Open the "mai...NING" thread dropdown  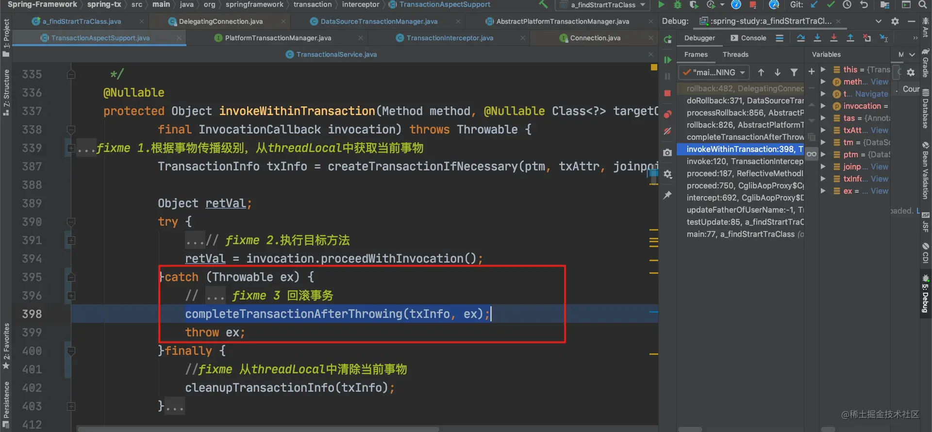(714, 72)
